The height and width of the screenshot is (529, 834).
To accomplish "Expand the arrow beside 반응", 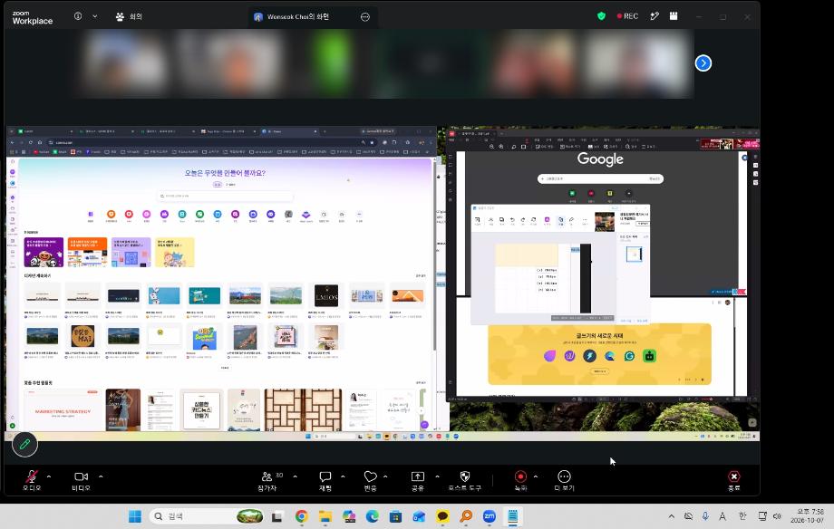I will pos(385,476).
